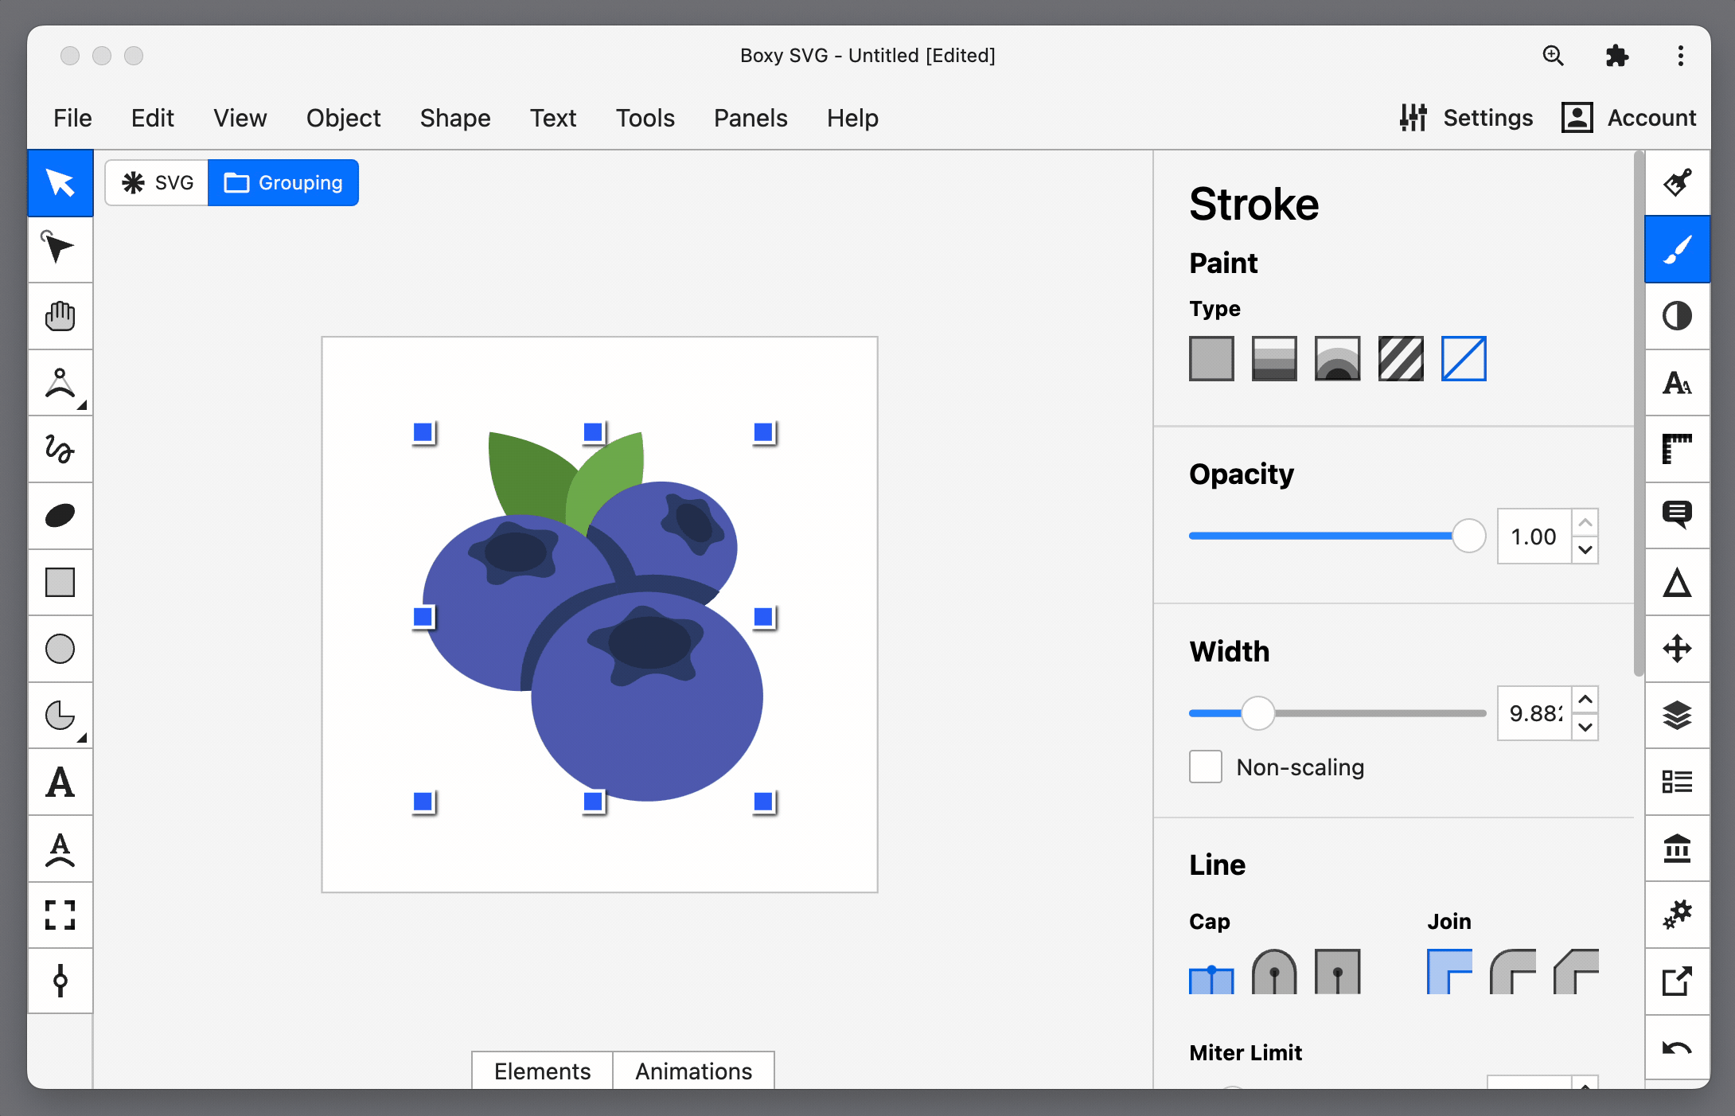Viewport: 1735px width, 1116px height.
Task: Decrease opacity with the down stepper arrow
Action: click(x=1585, y=550)
